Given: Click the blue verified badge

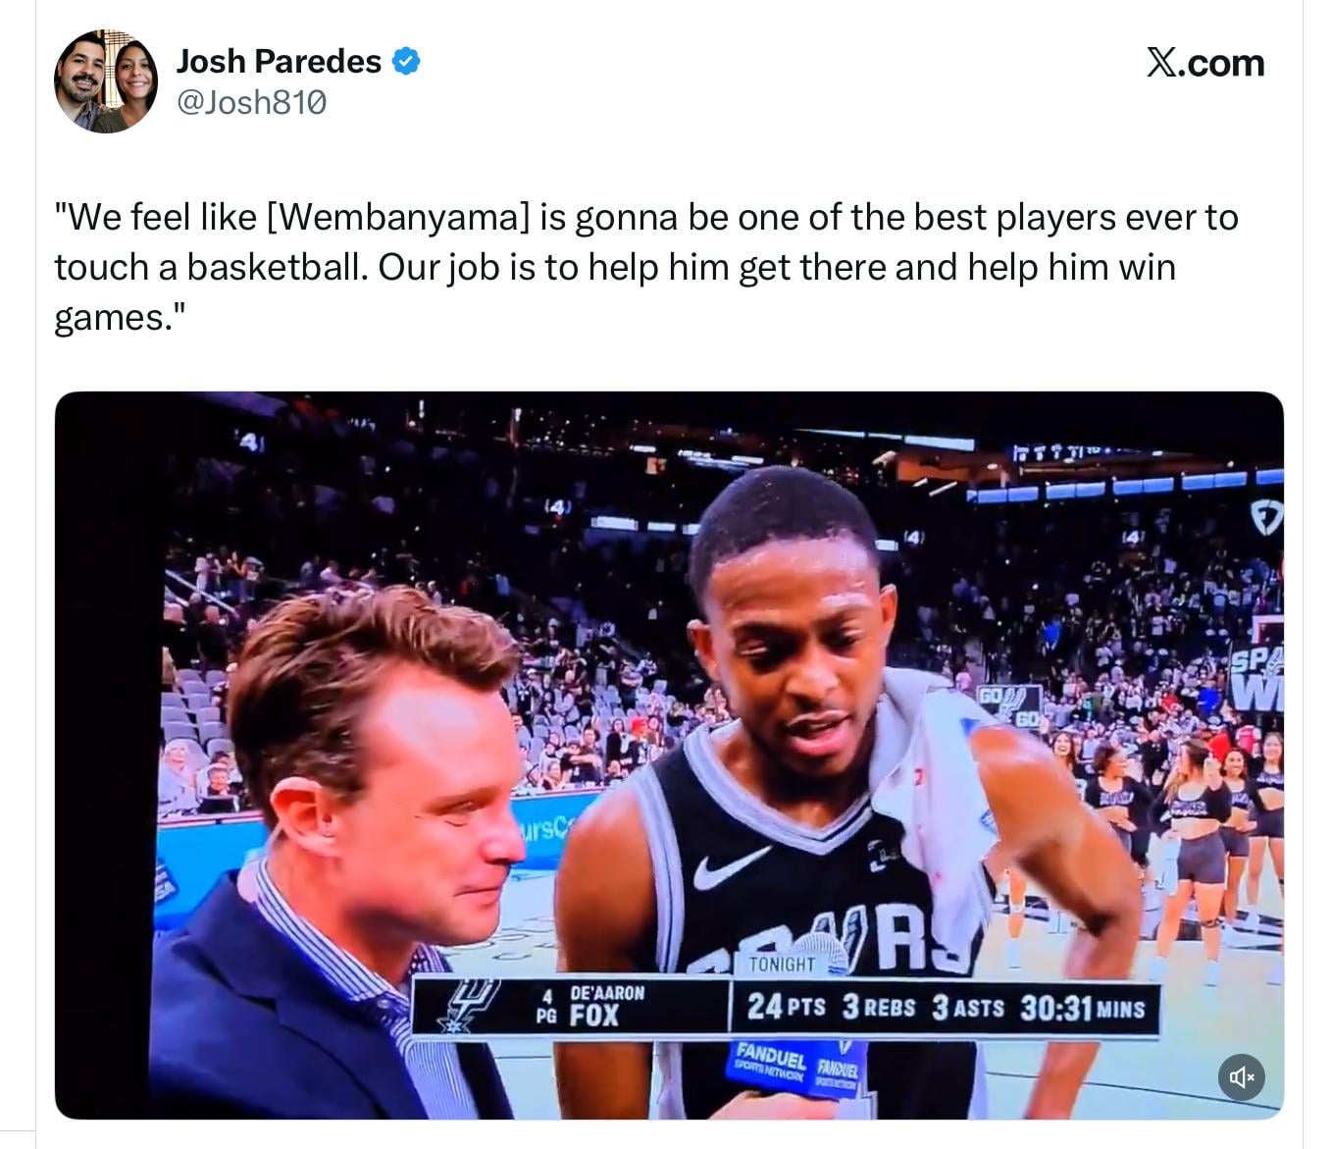Looking at the screenshot, I should 406,61.
